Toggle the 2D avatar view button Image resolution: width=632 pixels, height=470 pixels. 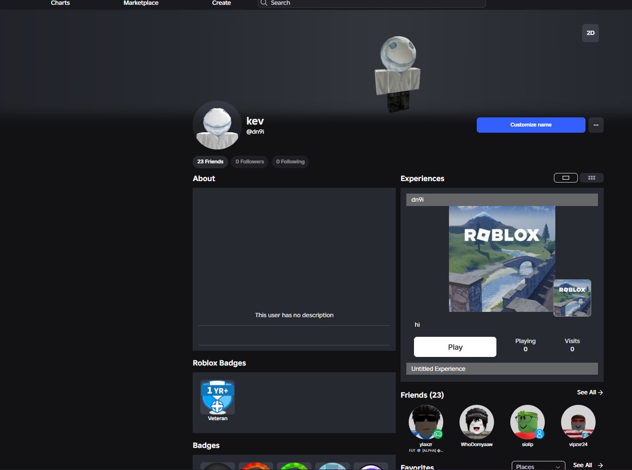pos(590,33)
